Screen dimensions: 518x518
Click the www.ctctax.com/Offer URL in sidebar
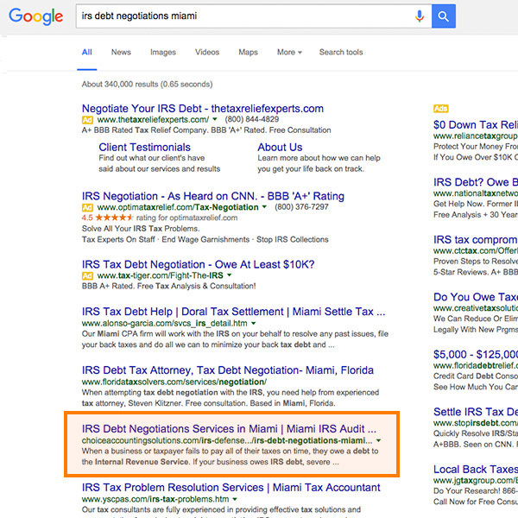[x=476, y=250]
